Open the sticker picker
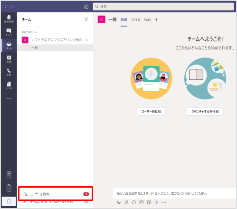This screenshot has height=209, width=237. [149, 202]
